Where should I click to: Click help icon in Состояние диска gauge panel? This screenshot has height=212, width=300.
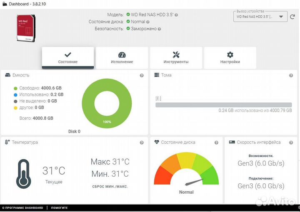point(216,143)
